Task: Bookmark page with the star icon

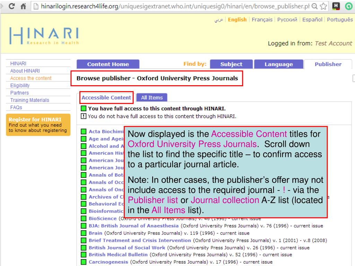Action: tap(323, 6)
